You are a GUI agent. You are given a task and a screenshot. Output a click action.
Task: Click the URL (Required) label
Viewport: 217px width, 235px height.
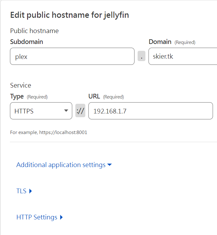point(106,97)
